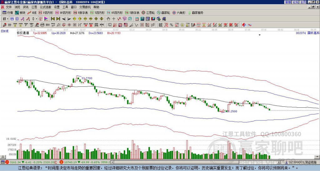Image resolution: width=320 pixels, height=171 pixels.
Task: Click the infinity loop icon
Action: tap(249, 25)
